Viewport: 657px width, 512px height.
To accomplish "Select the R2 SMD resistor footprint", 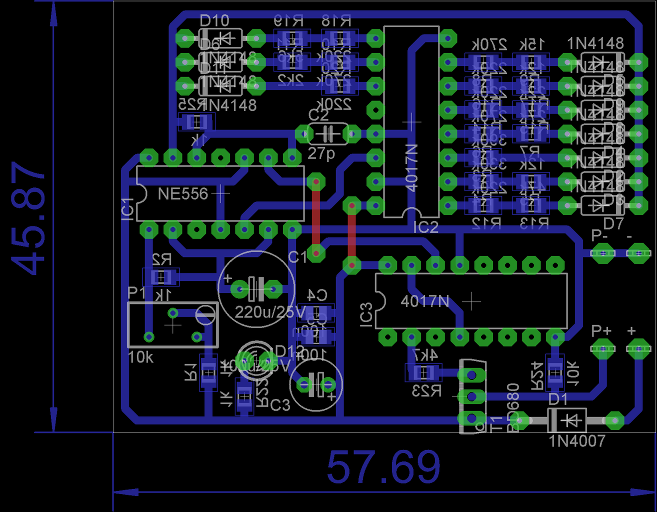I will 160,276.
